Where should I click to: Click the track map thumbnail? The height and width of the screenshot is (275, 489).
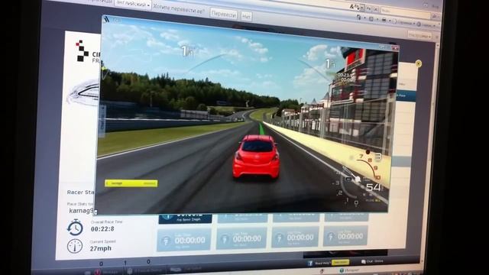(83, 92)
